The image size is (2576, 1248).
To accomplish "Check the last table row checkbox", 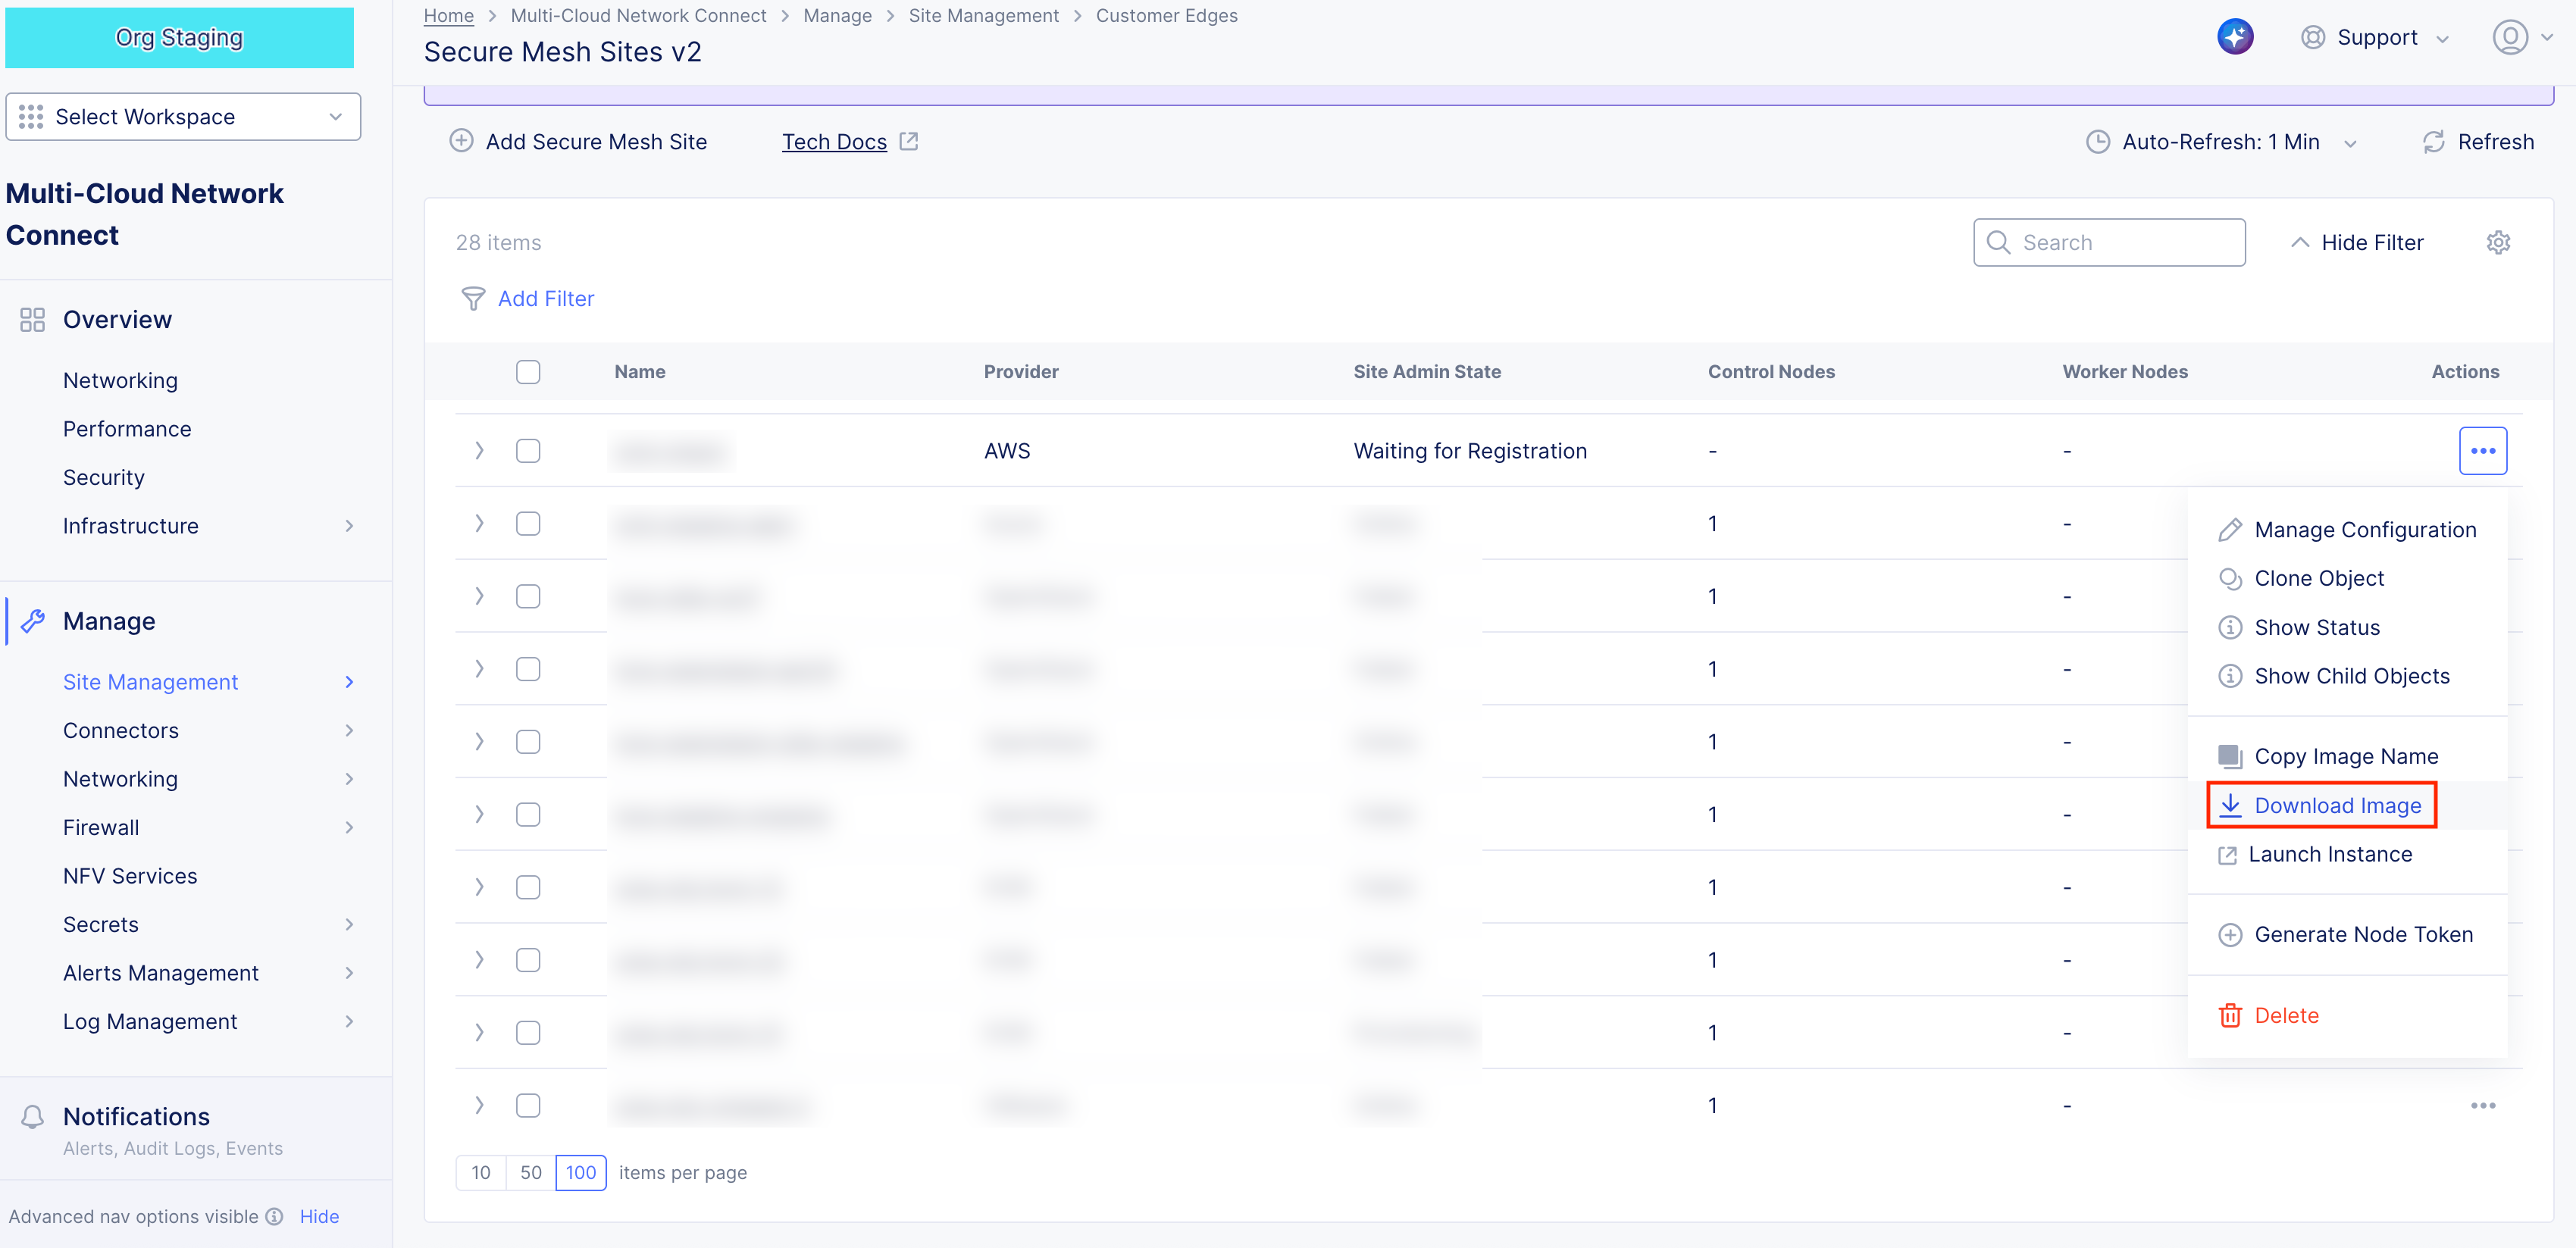I will 528,1105.
